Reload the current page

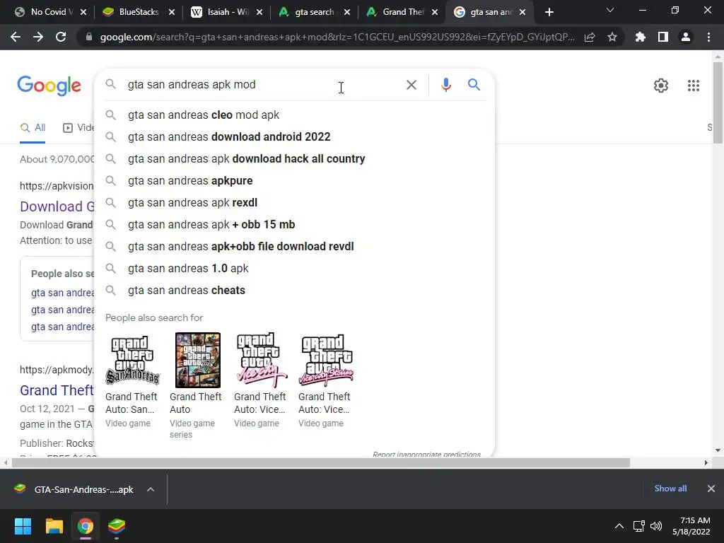[x=61, y=37]
